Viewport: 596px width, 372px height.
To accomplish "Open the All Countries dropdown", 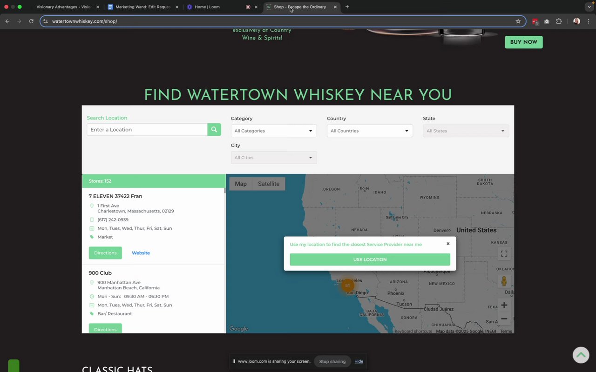I will (x=370, y=131).
